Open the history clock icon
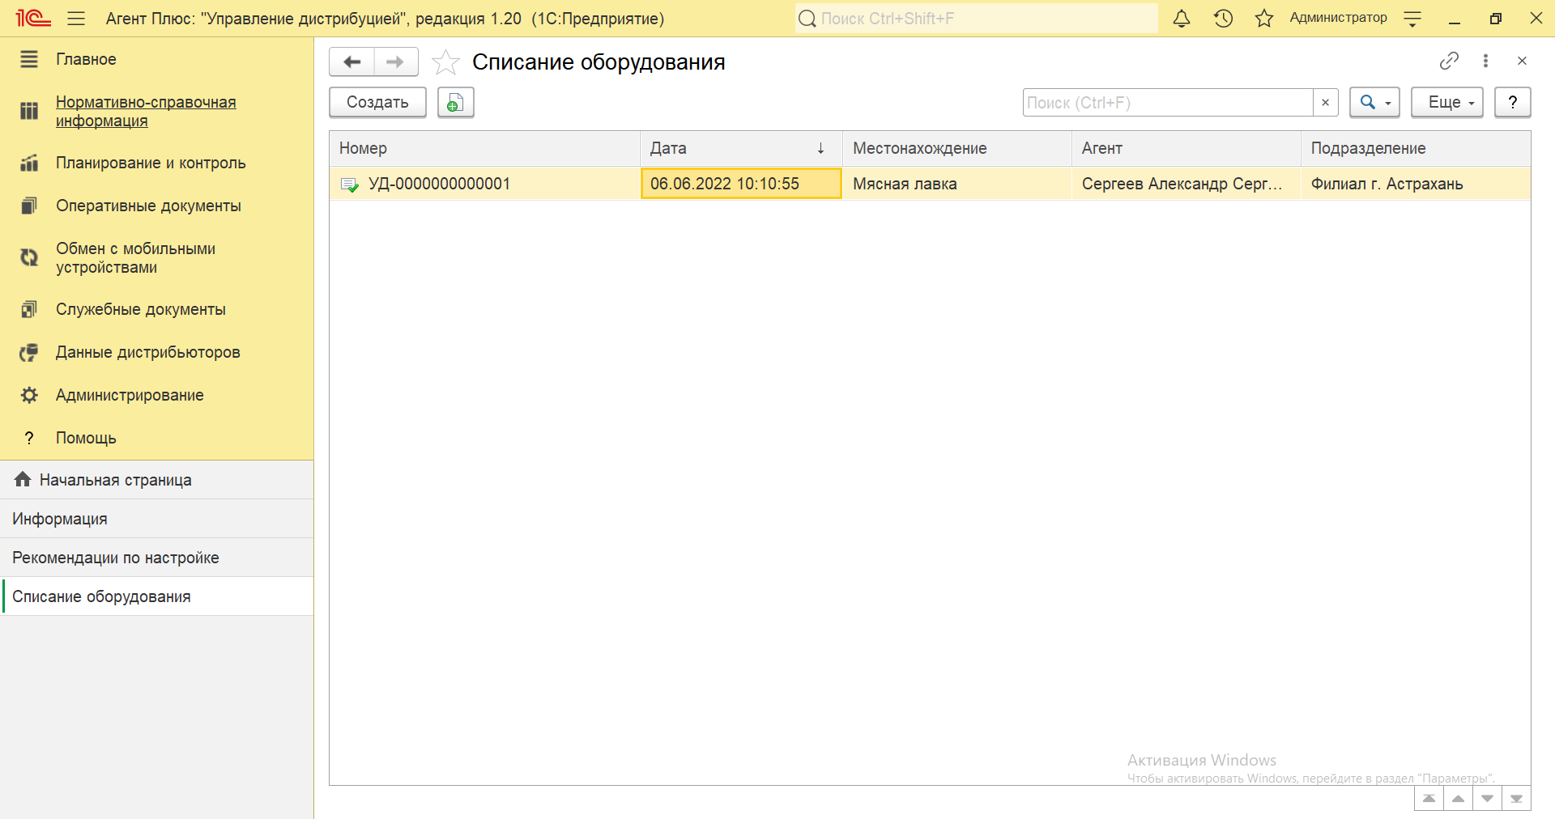Image resolution: width=1555 pixels, height=819 pixels. pos(1223,19)
